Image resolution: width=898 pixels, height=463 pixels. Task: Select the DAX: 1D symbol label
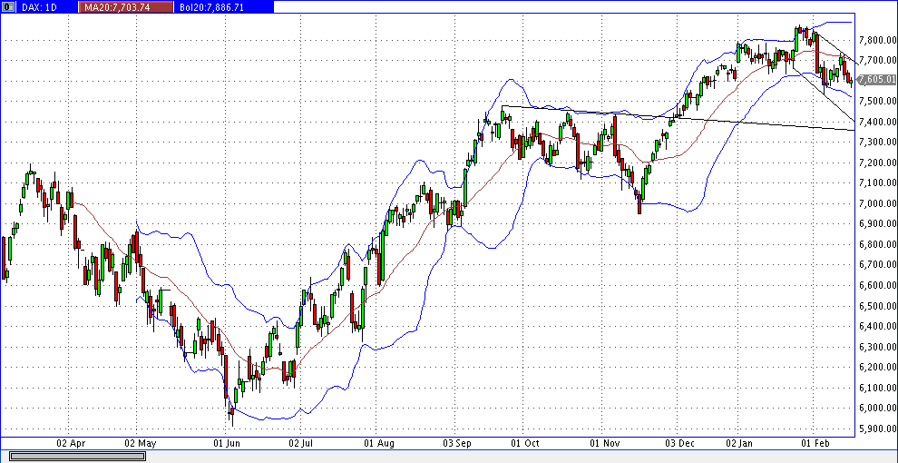tap(38, 7)
